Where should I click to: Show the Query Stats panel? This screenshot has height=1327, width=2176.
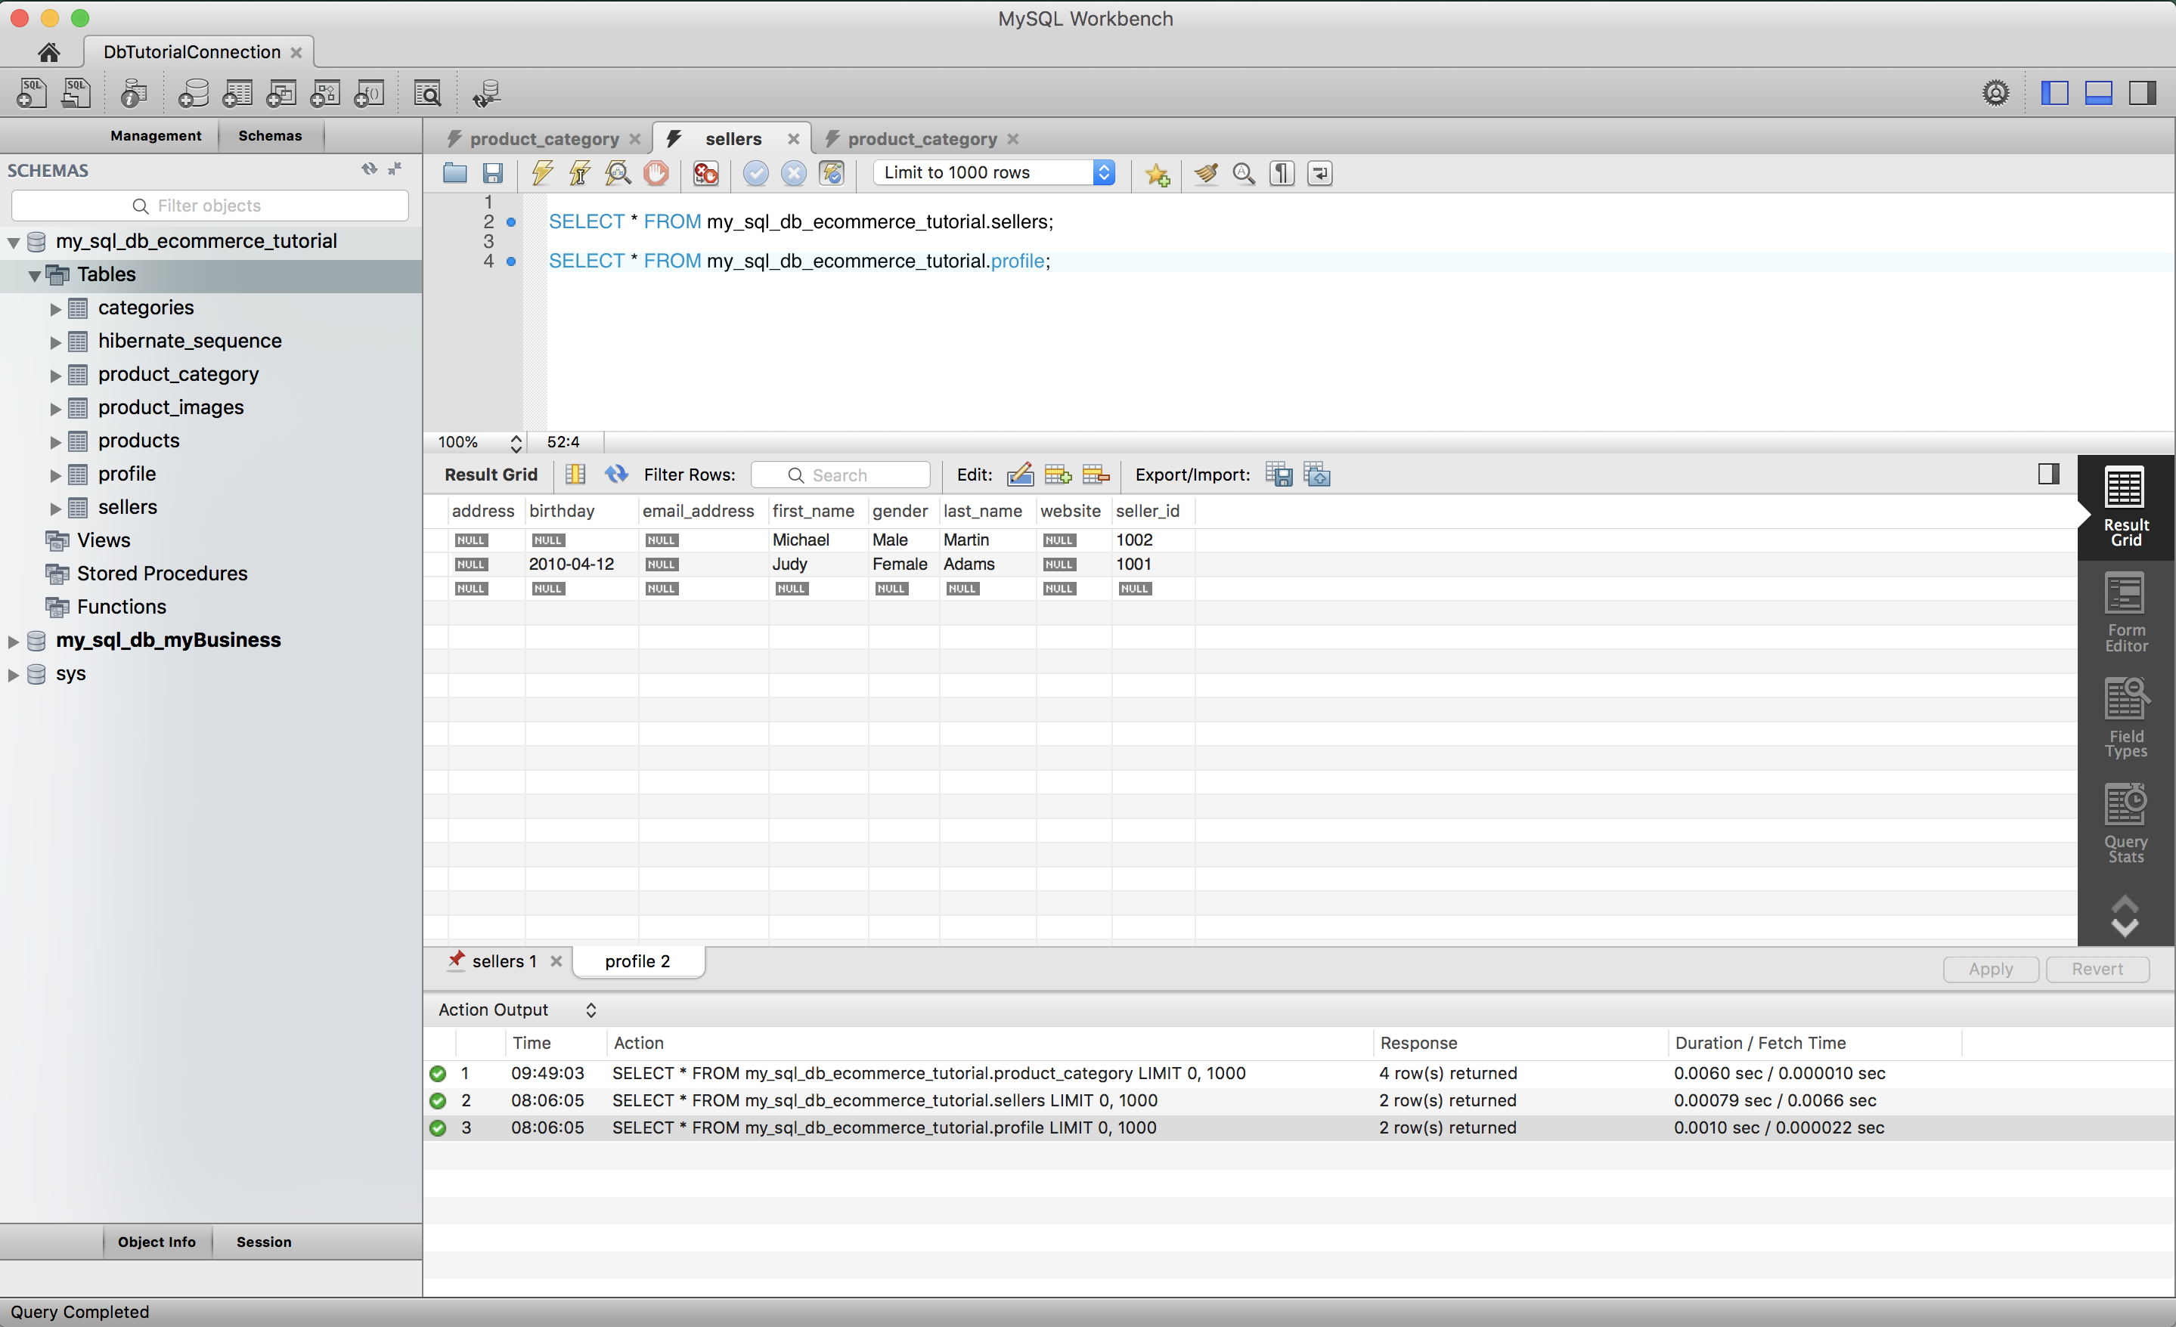point(2125,824)
